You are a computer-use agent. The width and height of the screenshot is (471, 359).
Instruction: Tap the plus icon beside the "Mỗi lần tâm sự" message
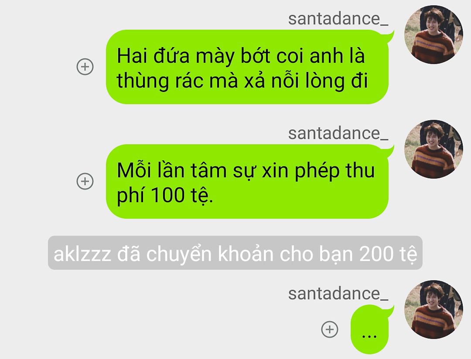pyautogui.click(x=85, y=181)
